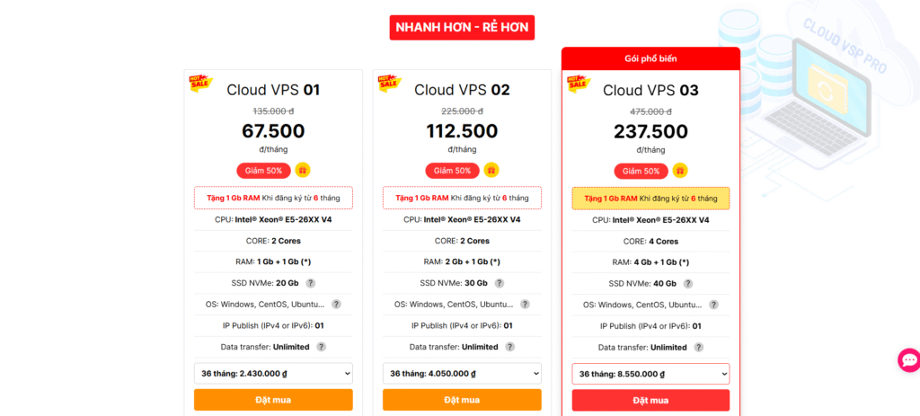The width and height of the screenshot is (920, 416).
Task: Click OS help icon in Cloud VPS 02
Action: tap(525, 305)
